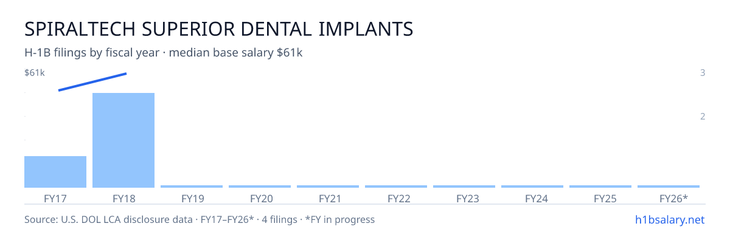This screenshot has height=243, width=730.
Task: Select the FY20 bar stub
Action: click(x=260, y=187)
